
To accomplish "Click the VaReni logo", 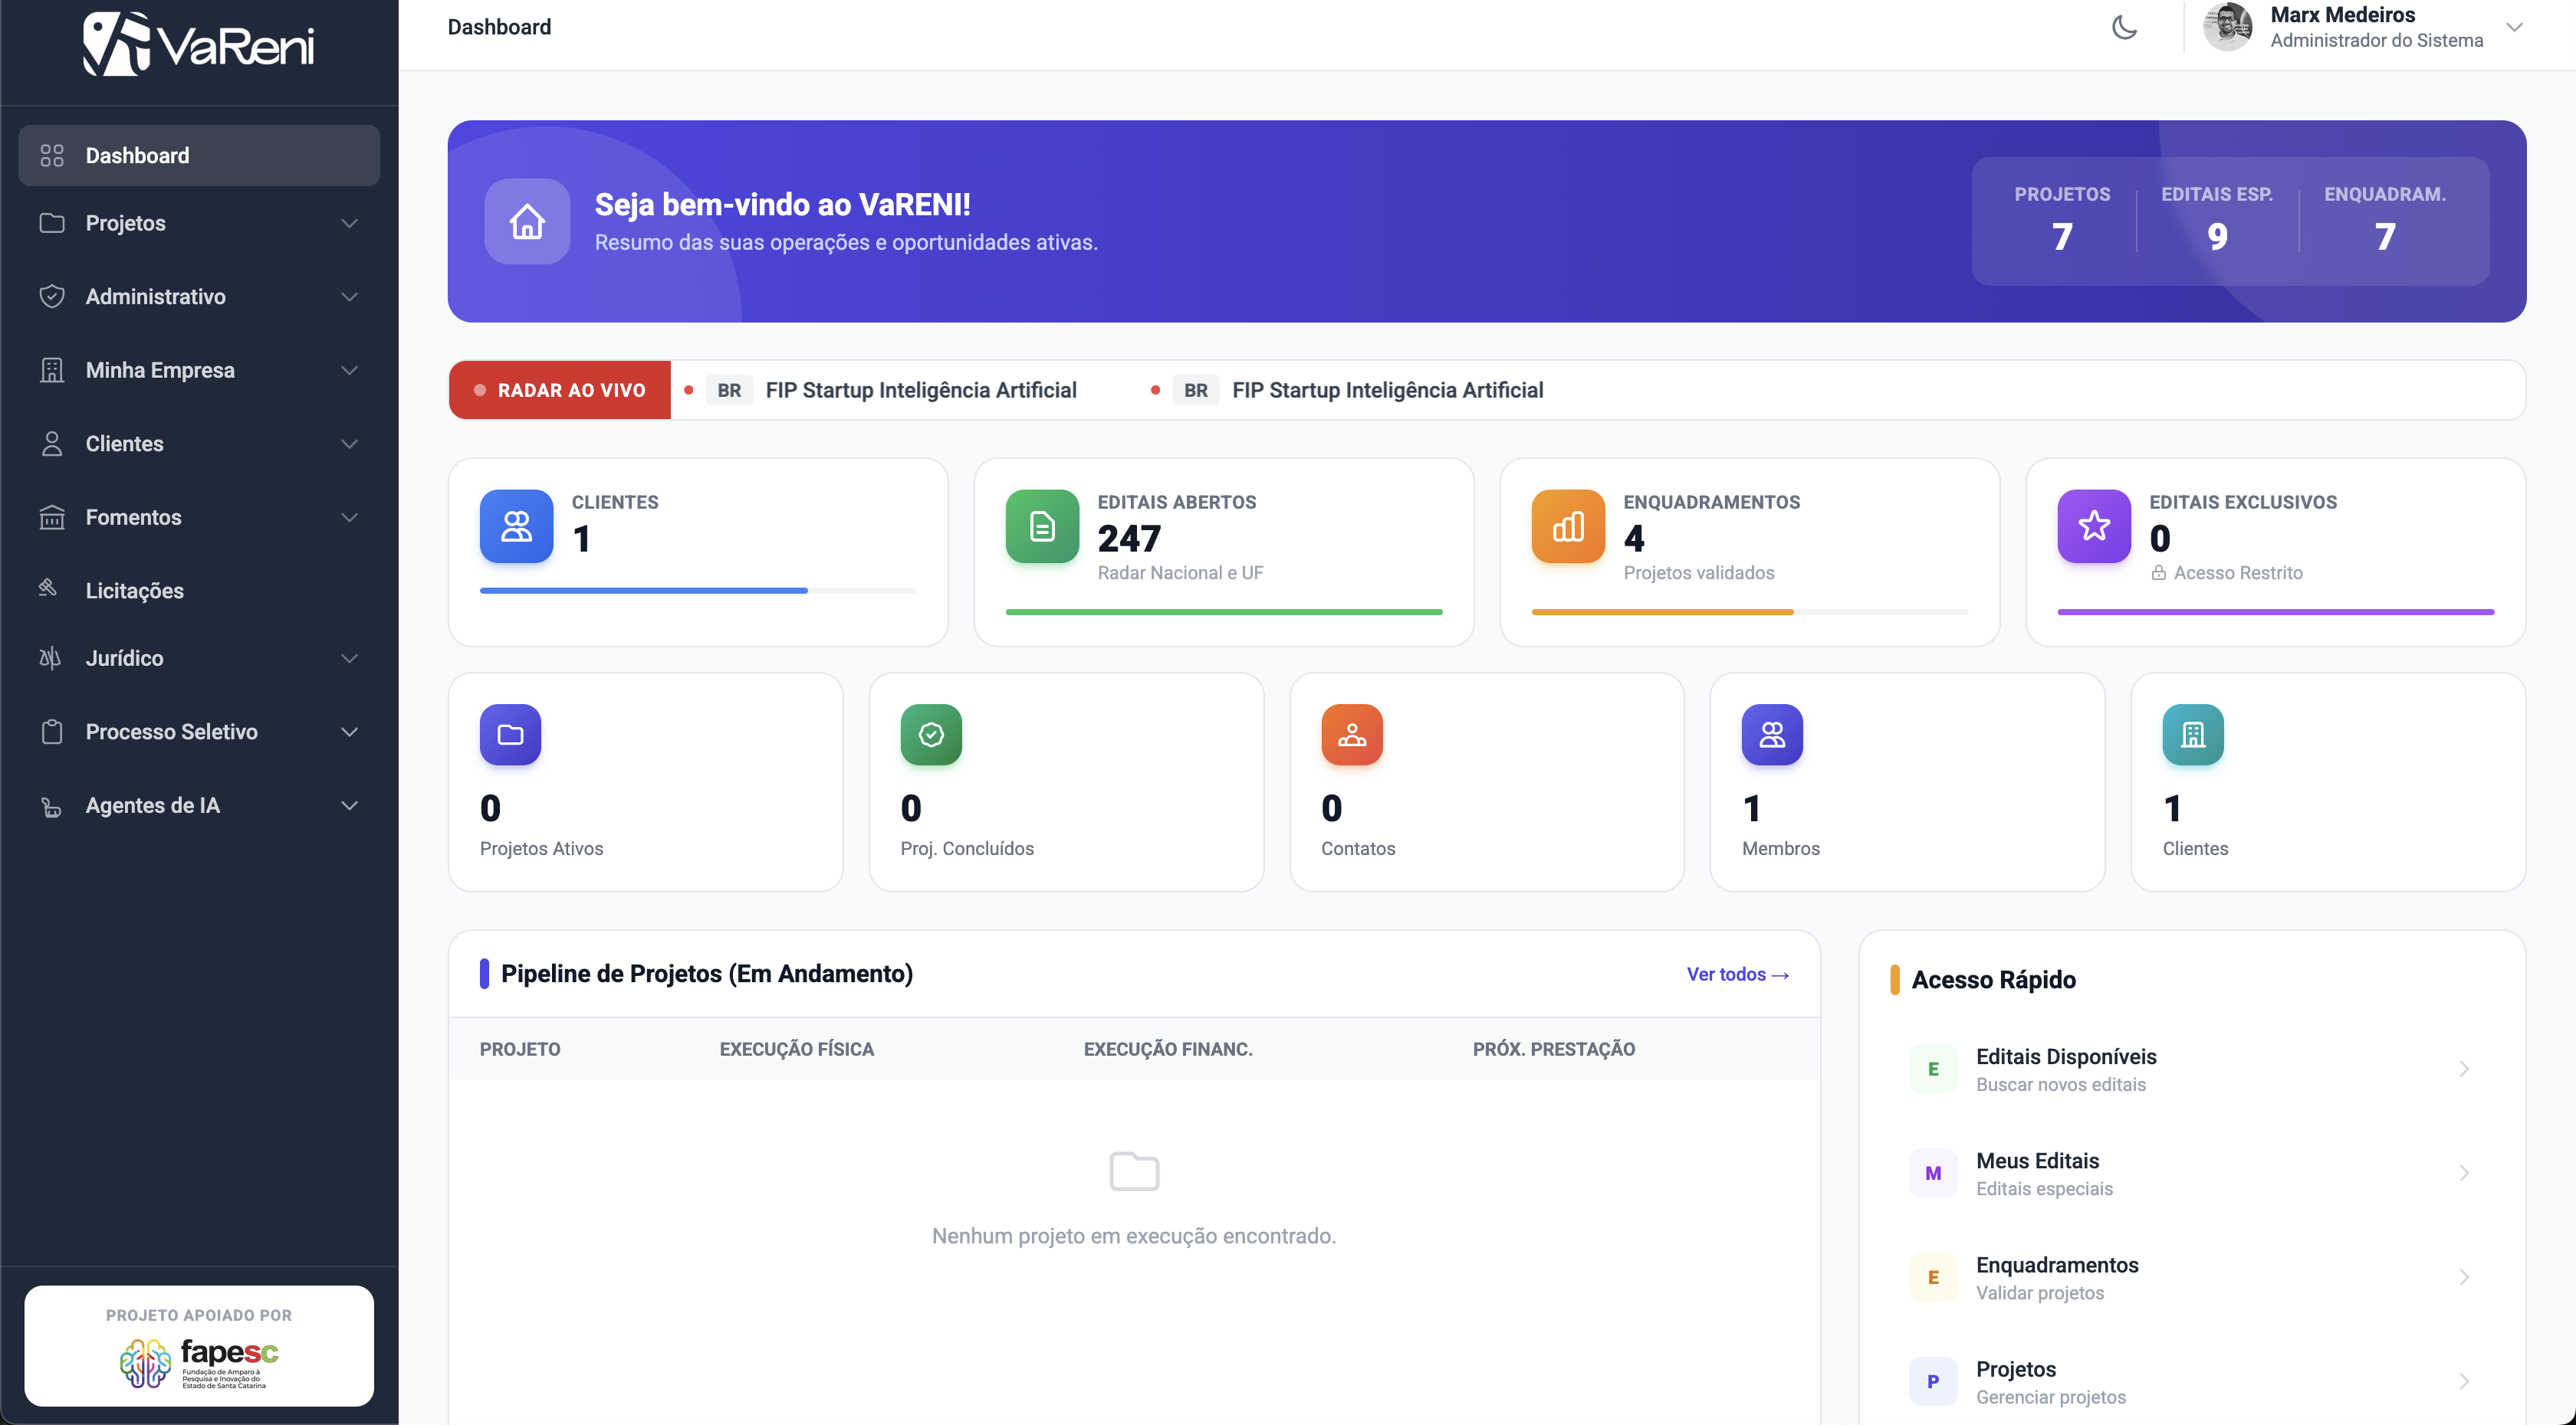I will pyautogui.click(x=199, y=44).
